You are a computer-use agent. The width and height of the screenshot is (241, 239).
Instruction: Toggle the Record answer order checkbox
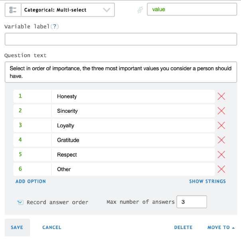coord(20,202)
